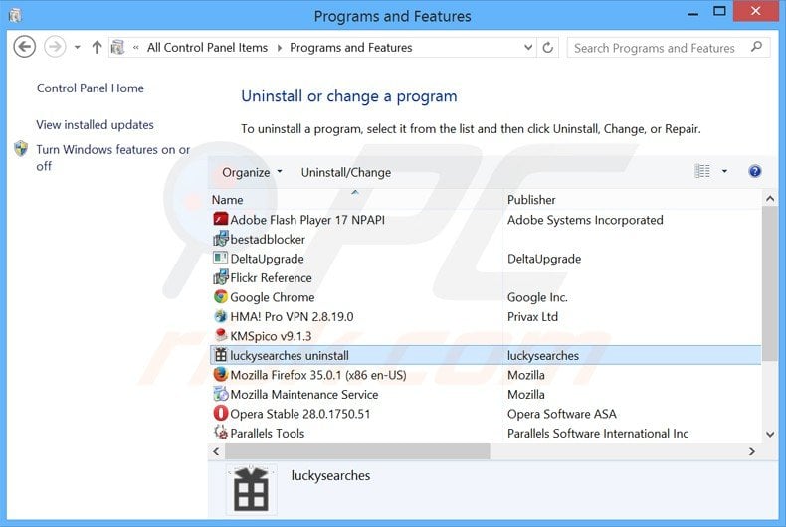Click the Parallels Software International Inc cell

(x=598, y=434)
